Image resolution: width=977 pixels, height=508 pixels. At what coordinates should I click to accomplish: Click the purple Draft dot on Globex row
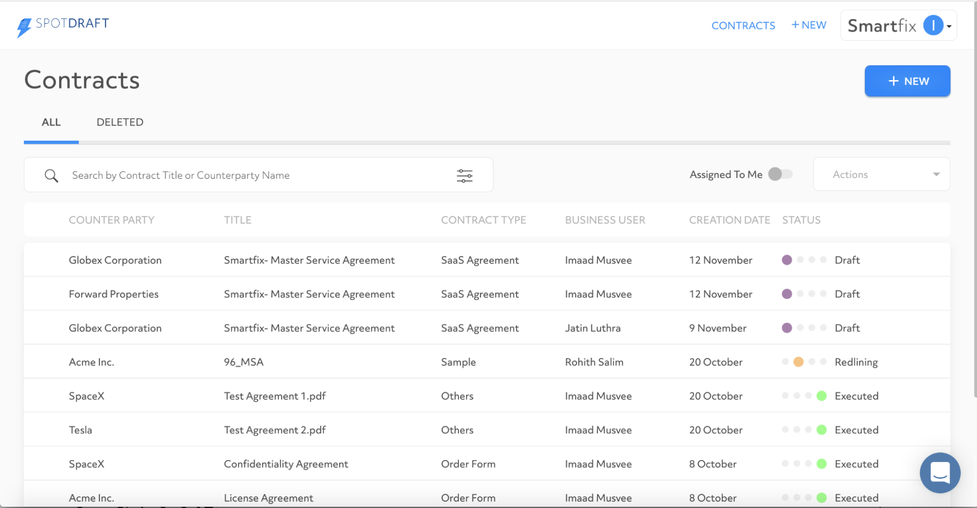787,260
